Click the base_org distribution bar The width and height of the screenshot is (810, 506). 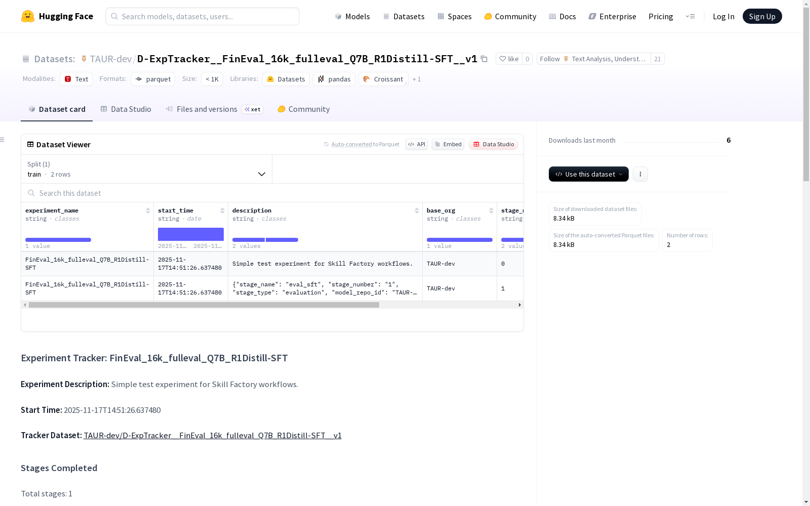tap(460, 240)
